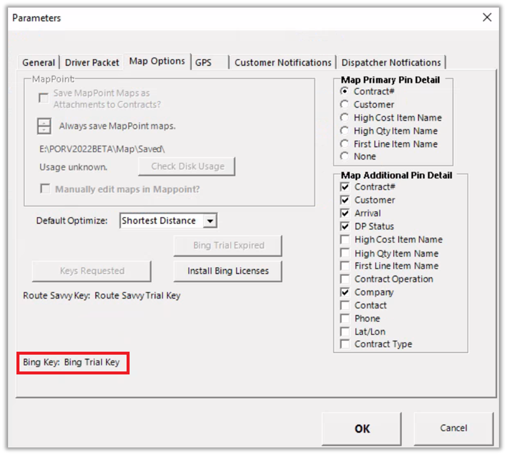Screen dimensions: 507x455
Task: Cancel the Parameters dialog
Action: click(x=453, y=428)
